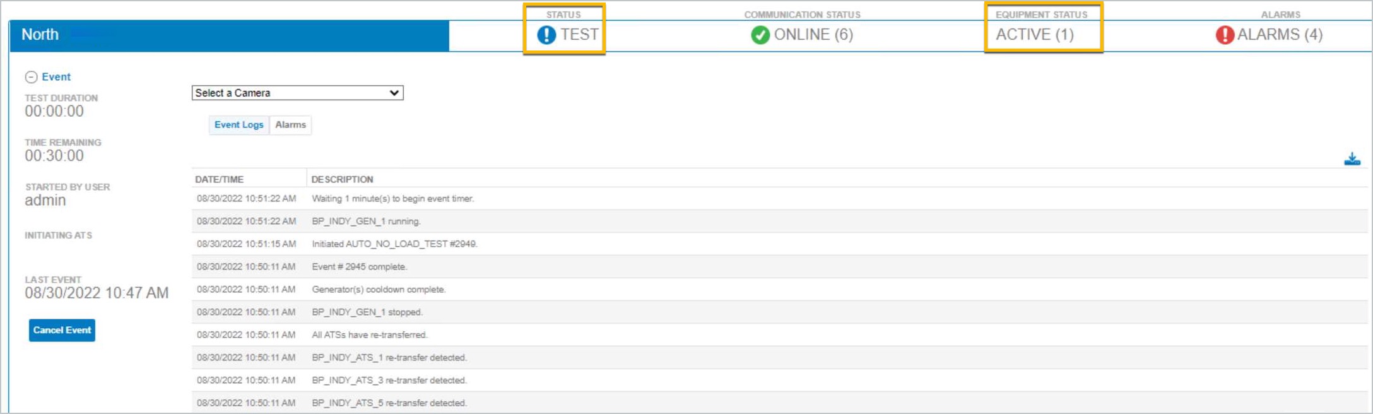1373x414 pixels.
Task: Click the time remaining value 00:30:00
Action: coord(54,155)
